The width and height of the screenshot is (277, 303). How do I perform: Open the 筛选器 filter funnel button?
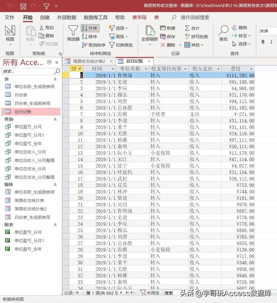[73, 33]
